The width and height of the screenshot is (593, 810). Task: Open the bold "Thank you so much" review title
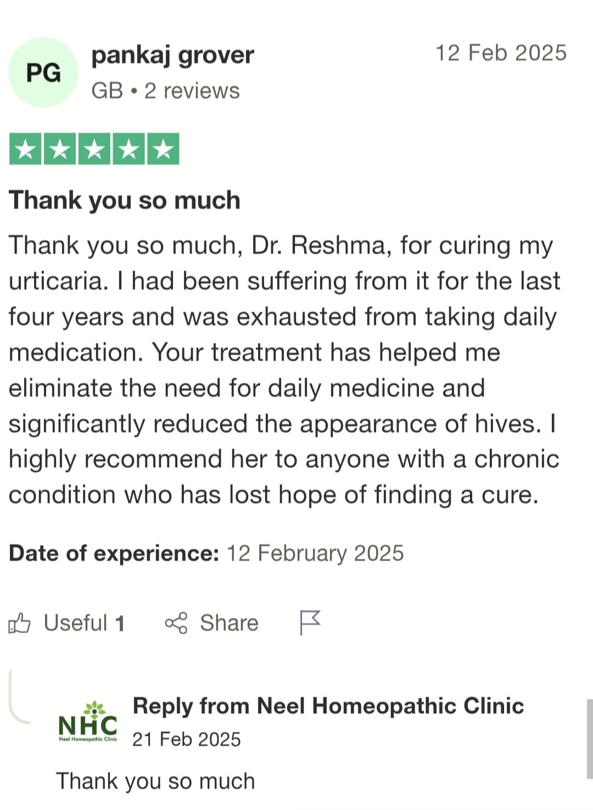coord(125,200)
